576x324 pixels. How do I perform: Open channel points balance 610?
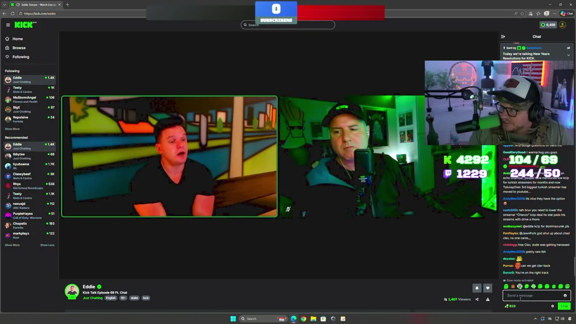coord(510,306)
